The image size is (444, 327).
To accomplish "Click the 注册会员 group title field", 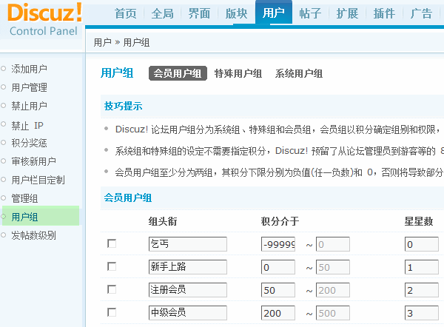I will tap(187, 290).
